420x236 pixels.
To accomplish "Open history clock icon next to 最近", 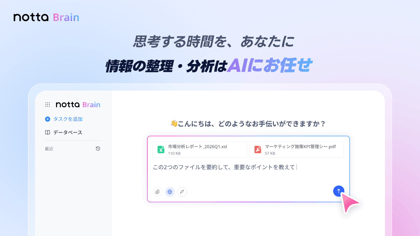I will tap(98, 149).
